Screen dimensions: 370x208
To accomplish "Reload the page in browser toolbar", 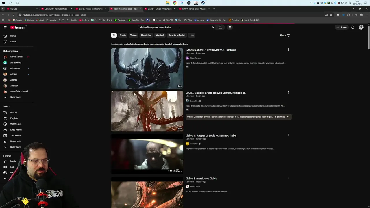I will click(x=13, y=15).
